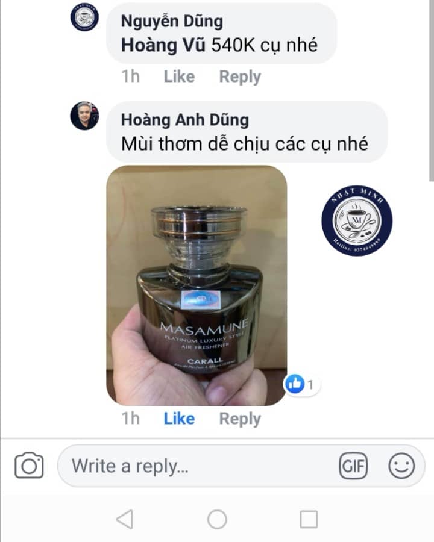Open the camera icon to attach photo
This screenshot has height=542, width=434.
click(29, 466)
